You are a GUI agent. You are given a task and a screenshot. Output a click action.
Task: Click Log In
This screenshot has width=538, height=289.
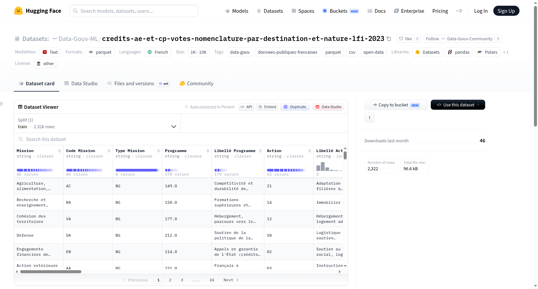click(x=481, y=11)
